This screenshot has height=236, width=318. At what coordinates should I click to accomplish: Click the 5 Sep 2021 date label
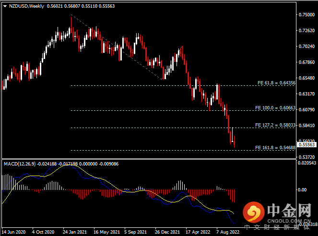tap(135, 232)
